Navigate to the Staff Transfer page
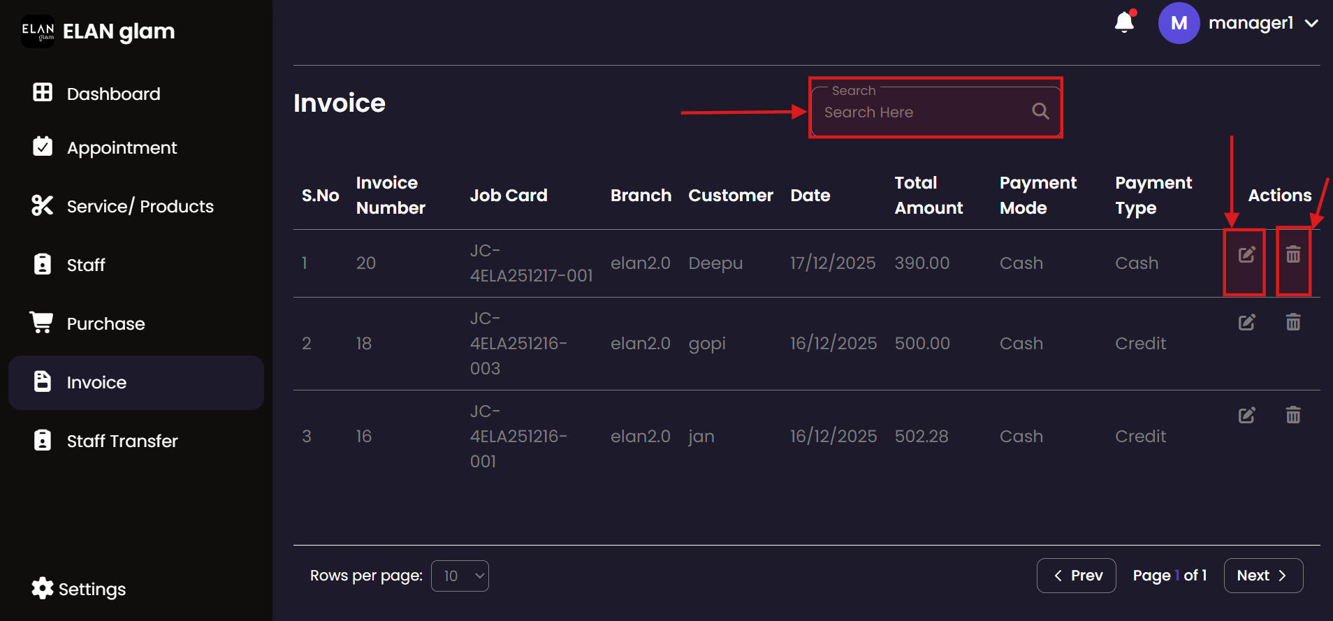The width and height of the screenshot is (1333, 621). tap(122, 441)
